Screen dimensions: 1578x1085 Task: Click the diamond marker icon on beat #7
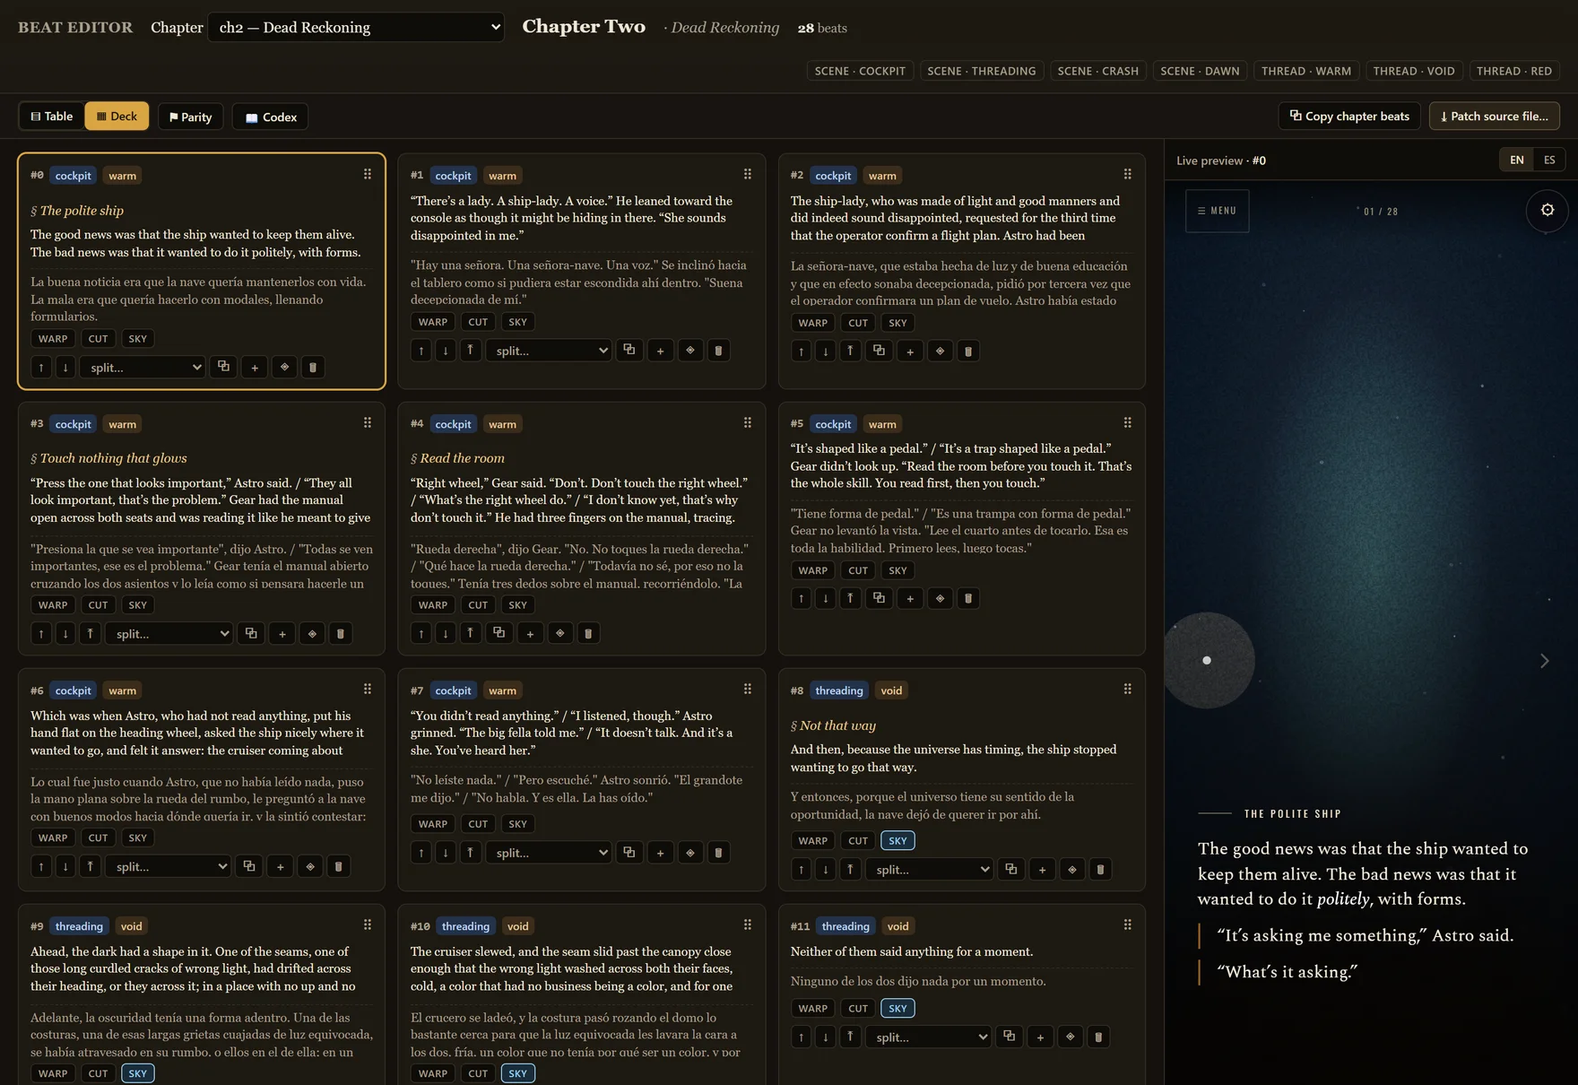(x=690, y=852)
